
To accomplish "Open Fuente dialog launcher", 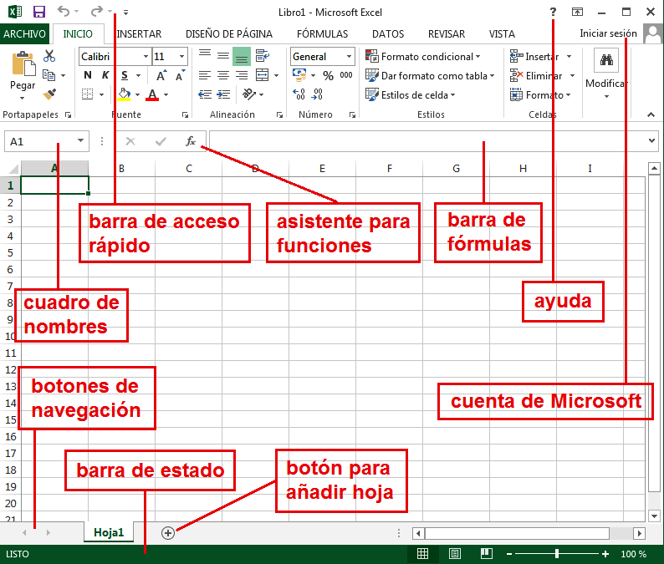I will point(185,114).
